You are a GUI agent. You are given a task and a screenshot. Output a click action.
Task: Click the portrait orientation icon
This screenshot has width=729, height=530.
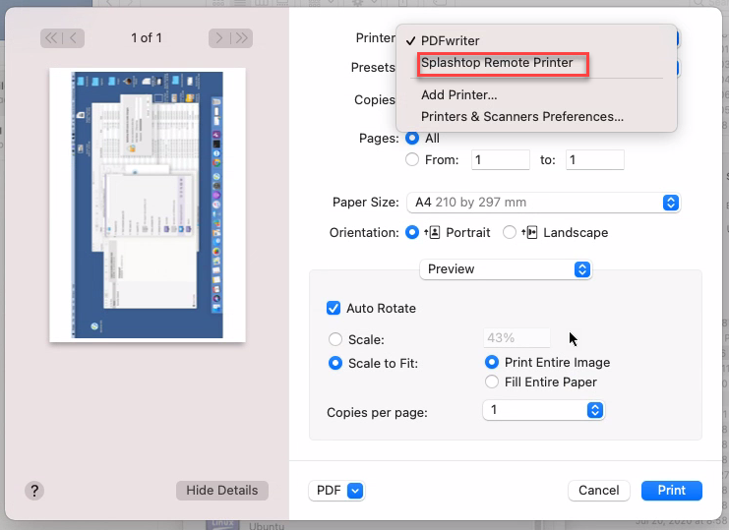(432, 232)
